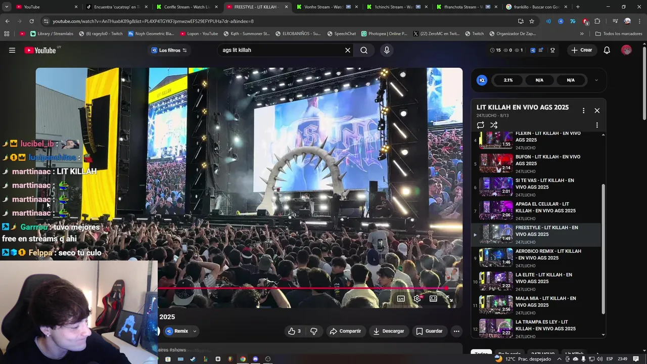Toggle playlist loop

click(480, 125)
